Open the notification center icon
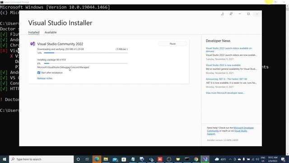This screenshot has width=289, height=163. coord(283,159)
